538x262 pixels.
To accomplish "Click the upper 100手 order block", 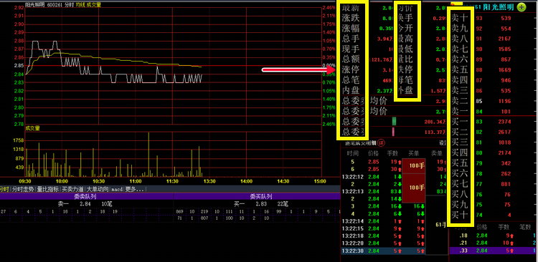I will (413, 166).
